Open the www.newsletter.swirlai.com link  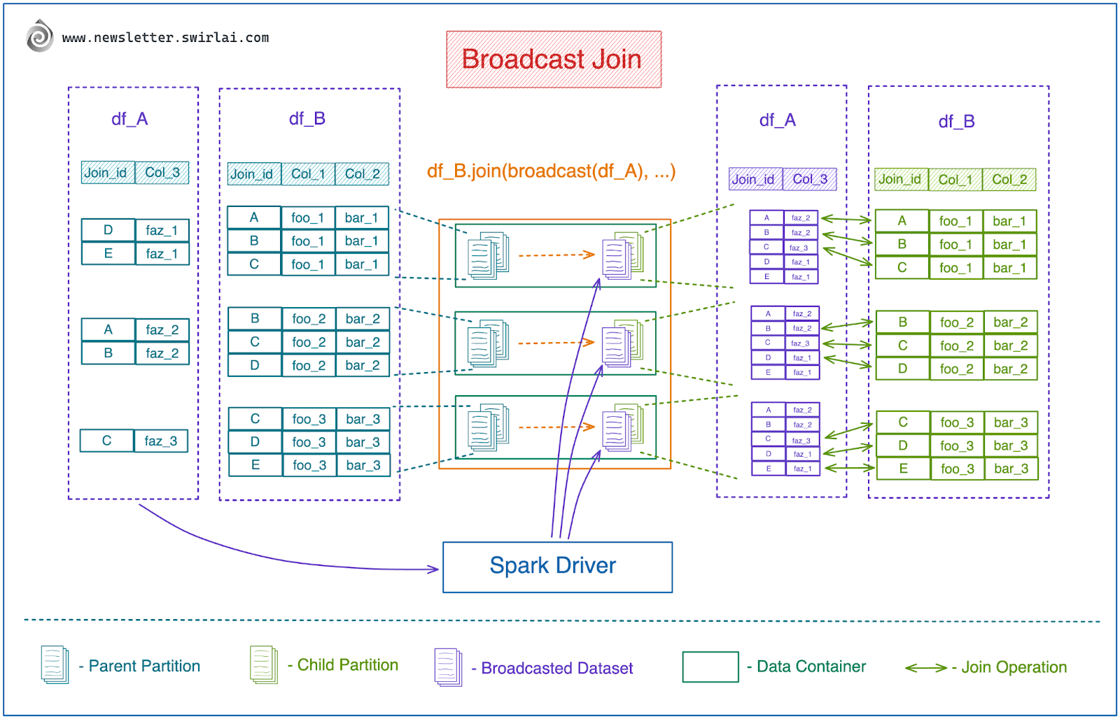point(165,37)
